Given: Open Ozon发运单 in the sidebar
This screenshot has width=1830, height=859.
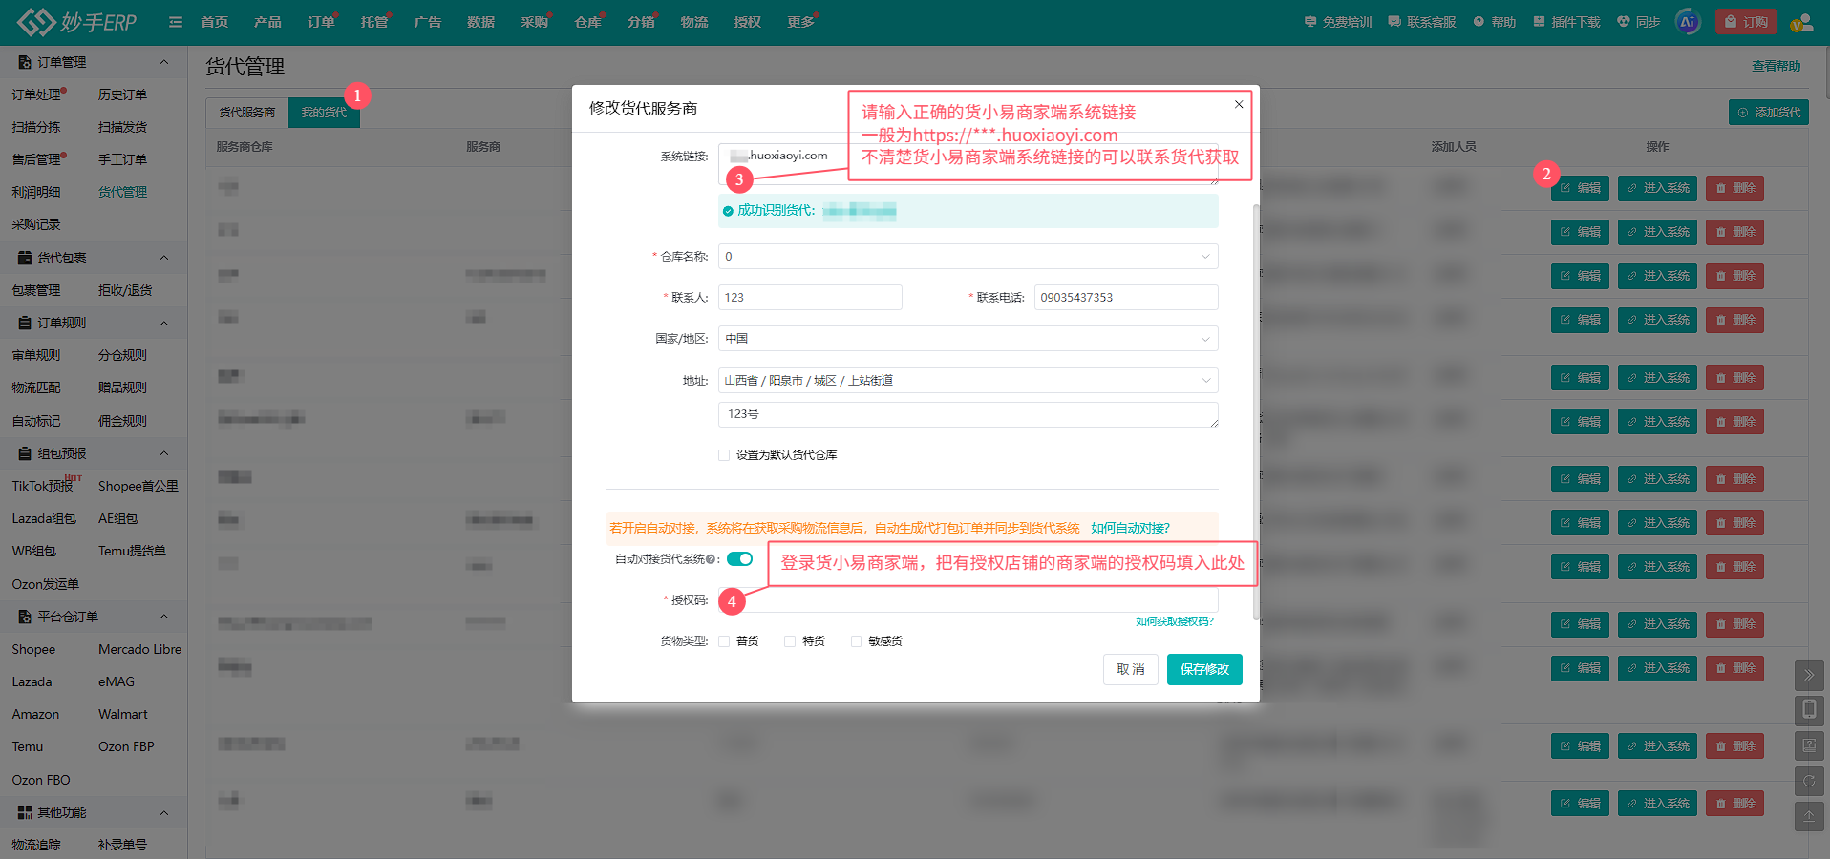Looking at the screenshot, I should (45, 584).
